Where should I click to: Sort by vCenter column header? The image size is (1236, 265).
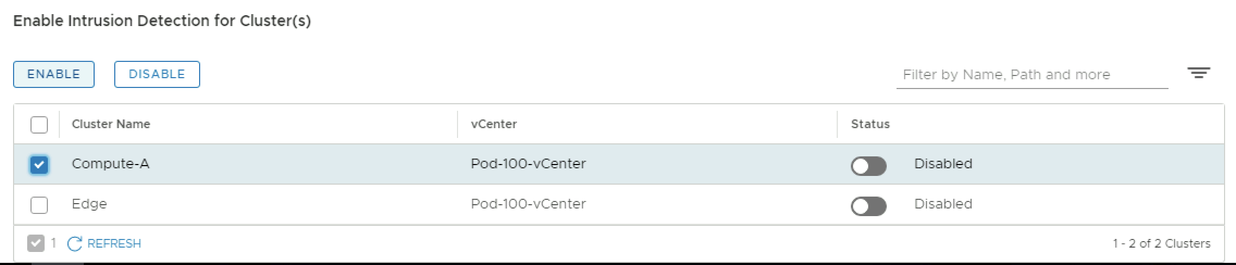tap(493, 124)
